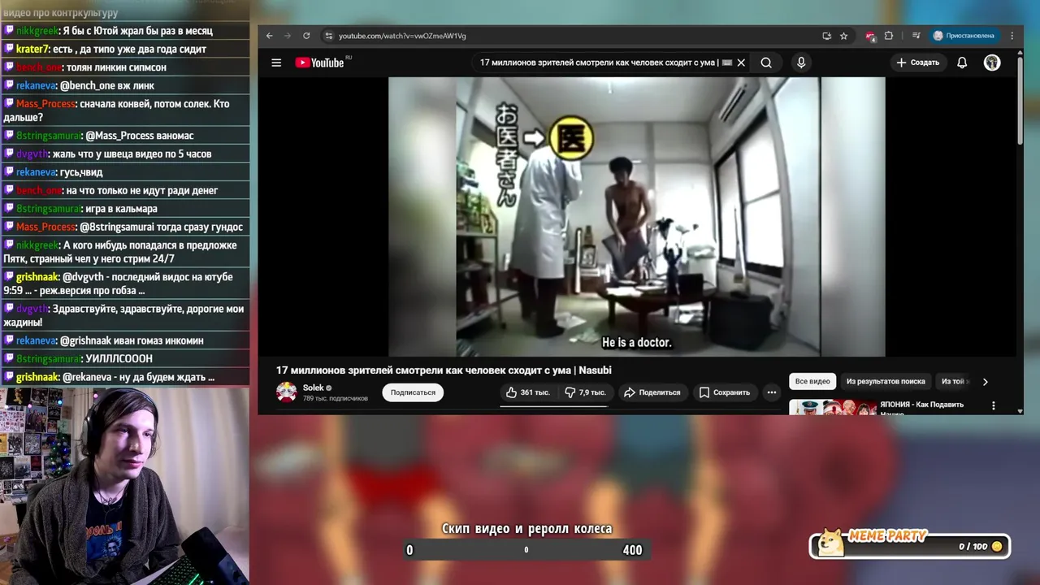Open the Chrome three-dot menu
Image resolution: width=1040 pixels, height=585 pixels.
pos(1012,36)
